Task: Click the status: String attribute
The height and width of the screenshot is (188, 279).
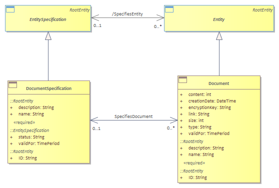Action: [x=31, y=137]
